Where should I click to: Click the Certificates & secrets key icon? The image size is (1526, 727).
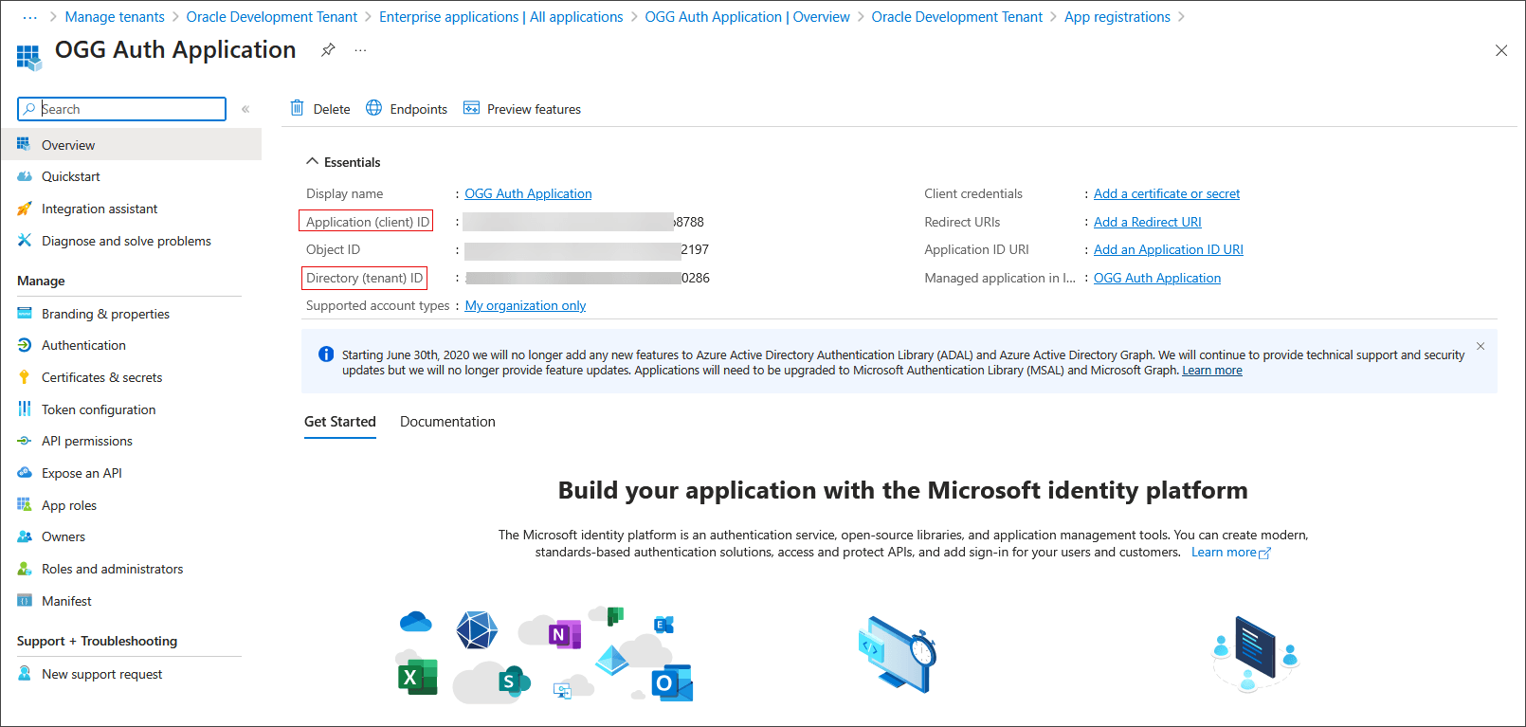[x=24, y=377]
